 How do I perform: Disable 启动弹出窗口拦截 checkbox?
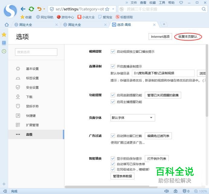[x=113, y=136]
